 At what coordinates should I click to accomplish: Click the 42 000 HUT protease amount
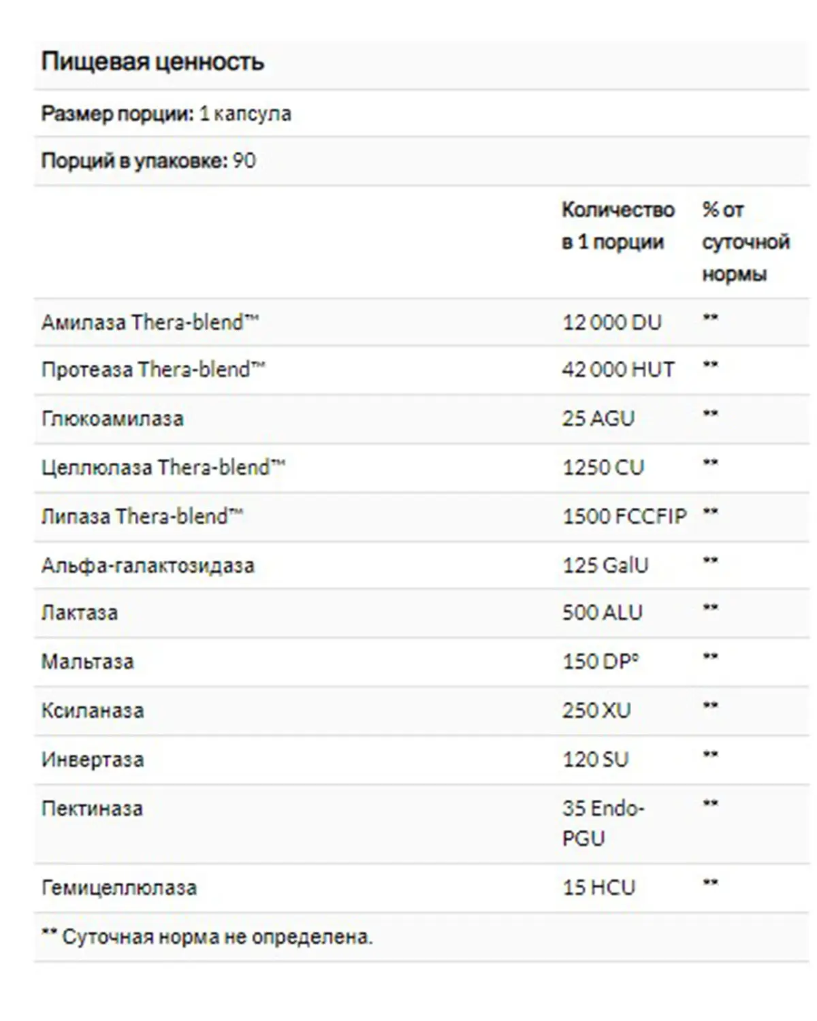(618, 370)
